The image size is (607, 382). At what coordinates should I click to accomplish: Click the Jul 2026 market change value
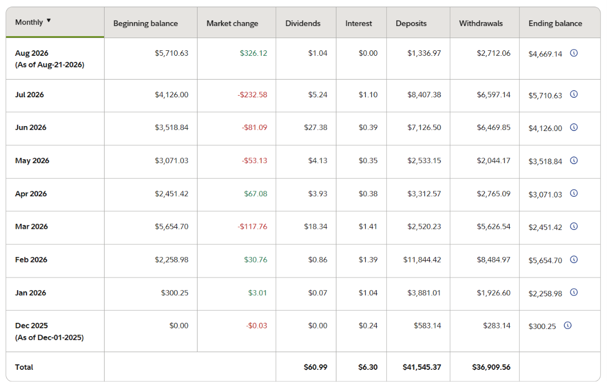coord(252,95)
